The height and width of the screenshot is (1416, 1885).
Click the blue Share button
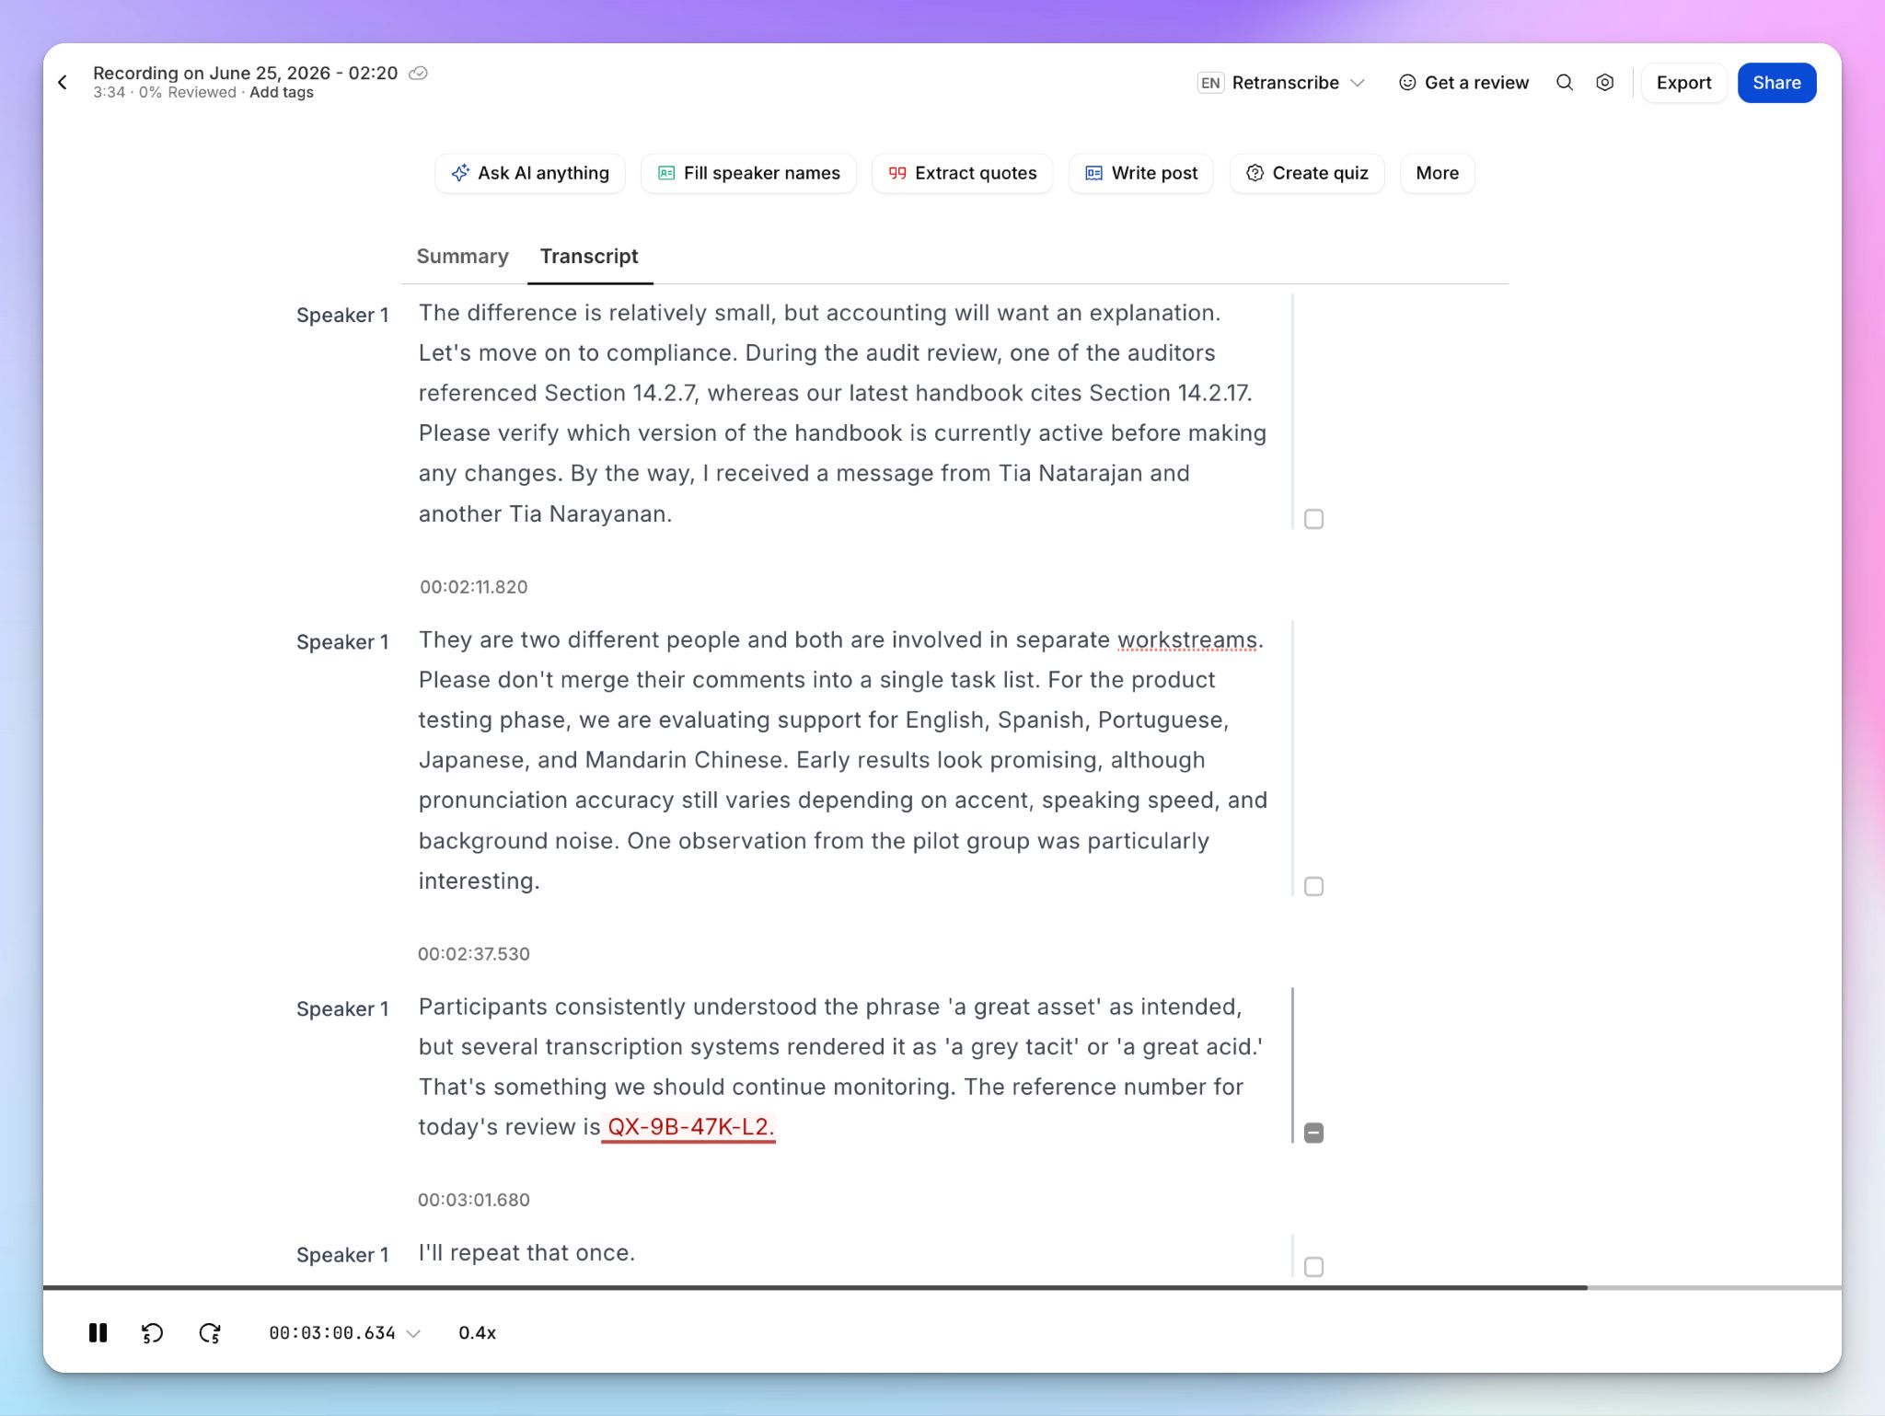tap(1776, 83)
